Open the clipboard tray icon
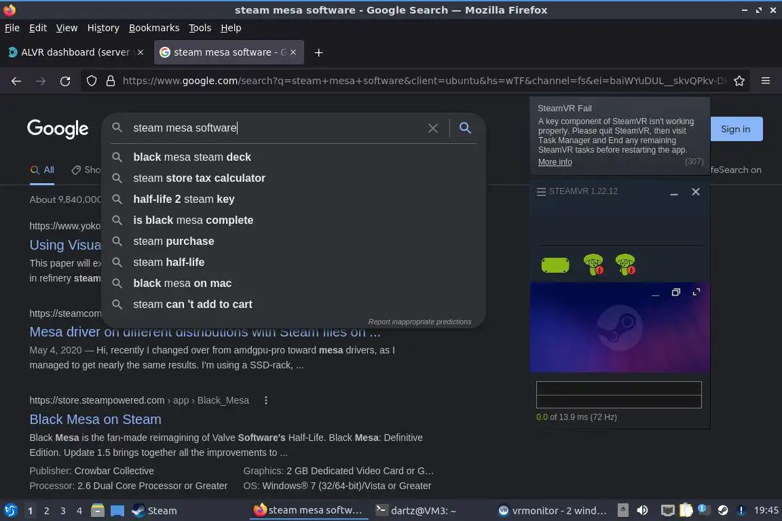Screen dimensions: 782x521 coord(686,510)
